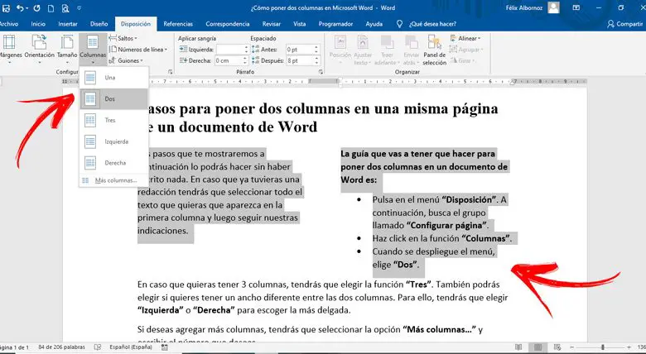Select the Una single-column layout
This screenshot has width=646, height=354.
point(113,78)
